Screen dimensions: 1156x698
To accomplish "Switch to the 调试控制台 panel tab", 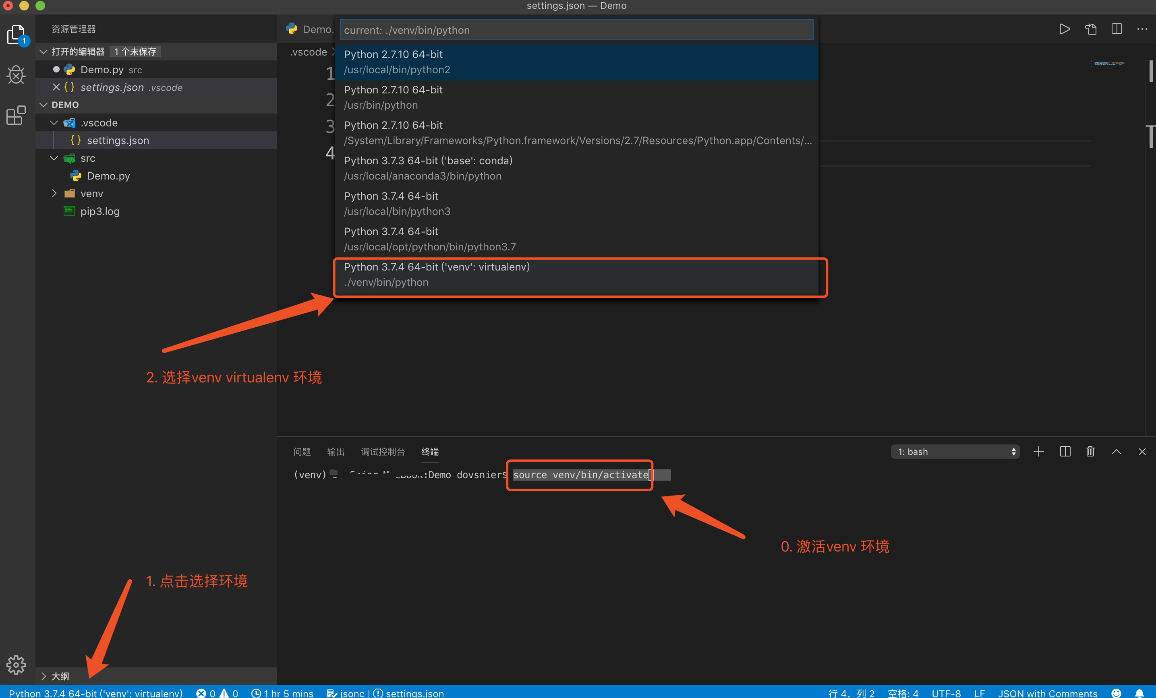I will (382, 451).
